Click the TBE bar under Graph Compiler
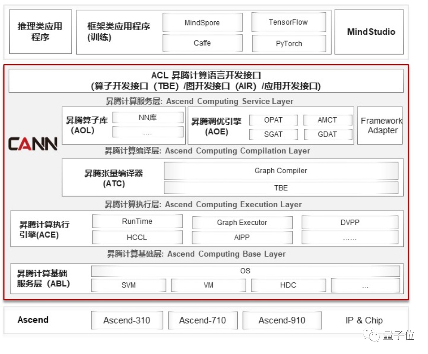This screenshot has width=428, height=354. click(x=281, y=188)
